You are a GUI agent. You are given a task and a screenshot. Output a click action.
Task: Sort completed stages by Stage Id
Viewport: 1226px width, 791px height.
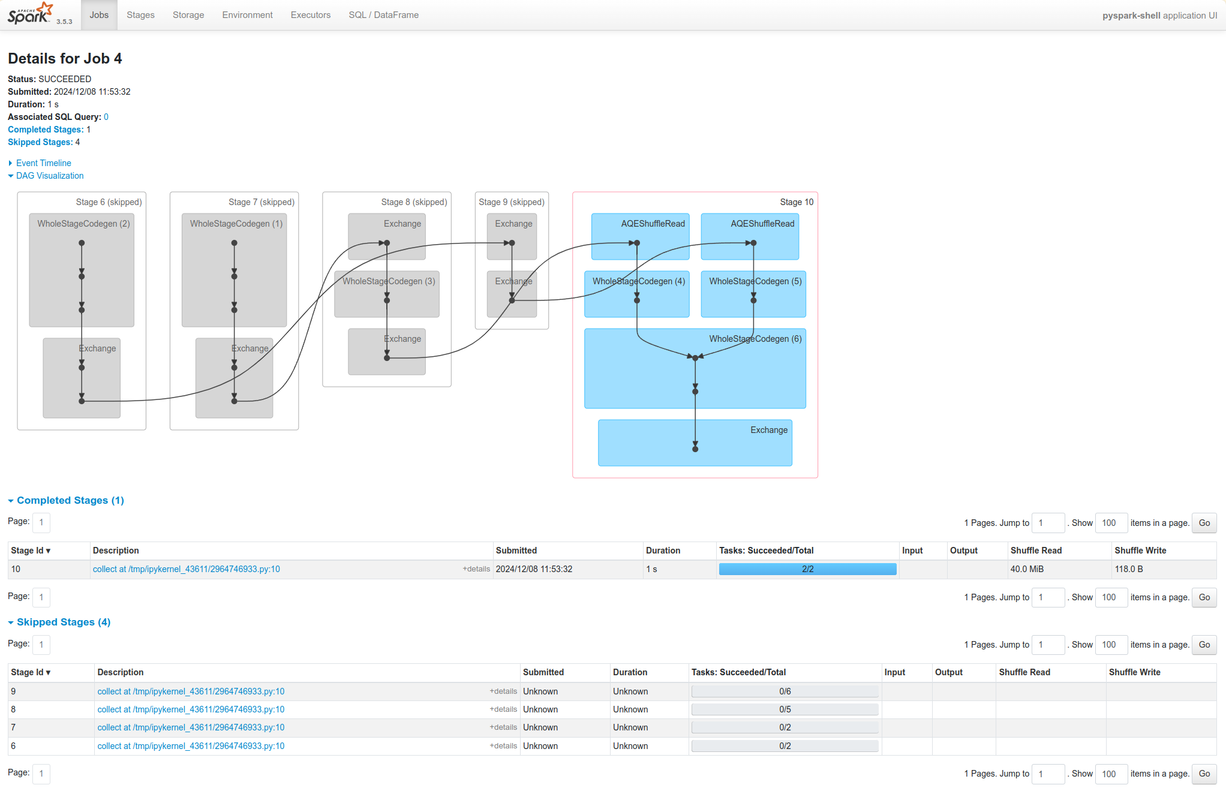tap(31, 551)
